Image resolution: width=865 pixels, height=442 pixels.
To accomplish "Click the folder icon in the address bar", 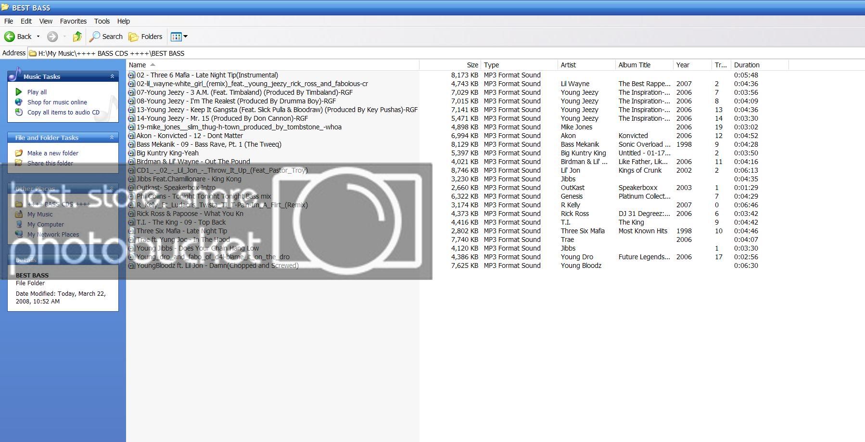I will tap(33, 53).
